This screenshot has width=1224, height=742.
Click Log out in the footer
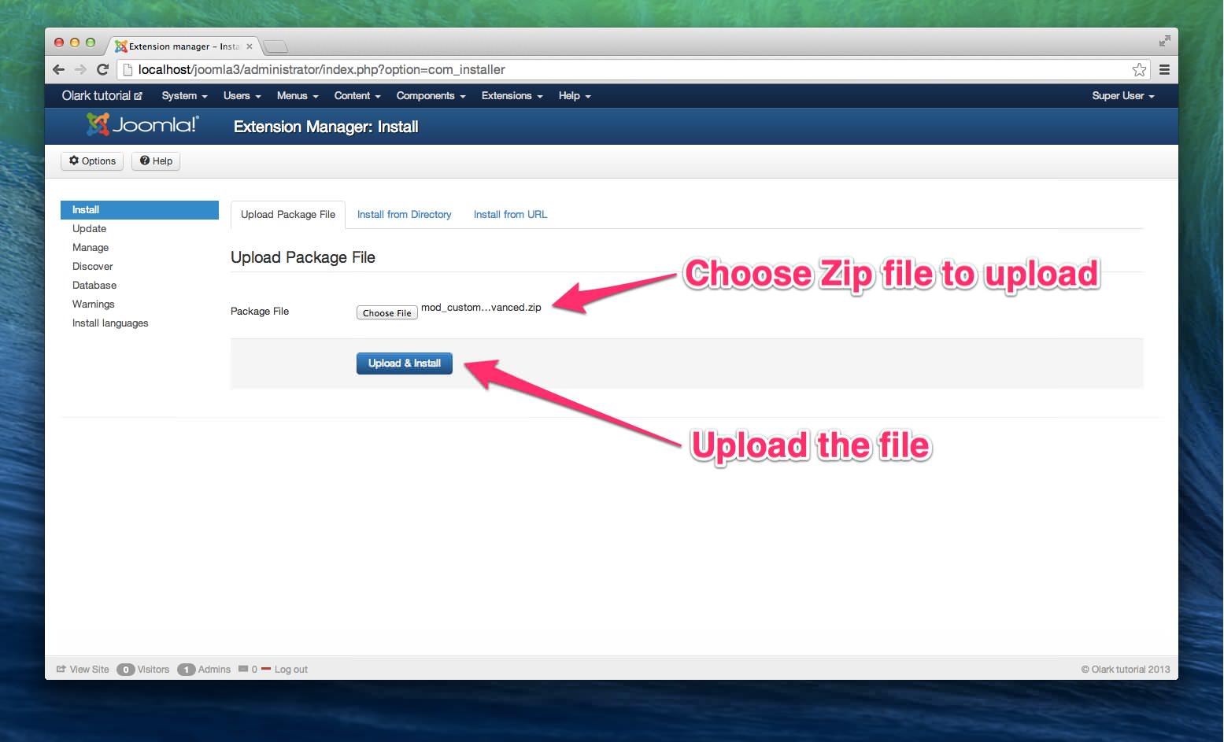290,670
